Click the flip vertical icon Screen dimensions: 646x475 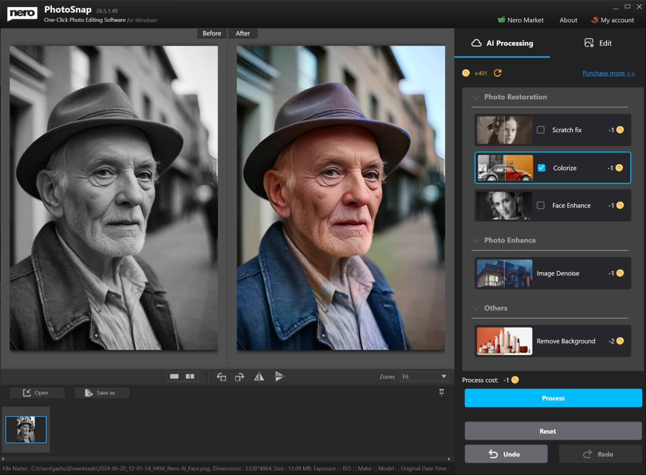click(279, 376)
